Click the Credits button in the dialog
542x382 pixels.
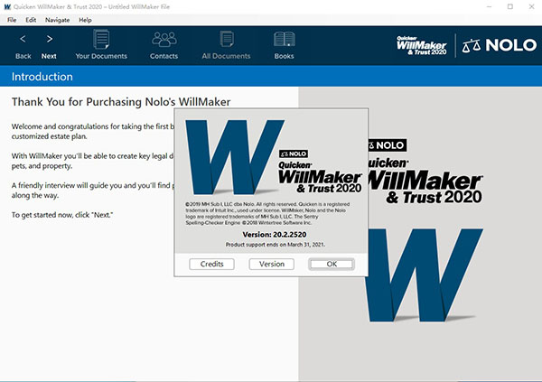point(212,264)
